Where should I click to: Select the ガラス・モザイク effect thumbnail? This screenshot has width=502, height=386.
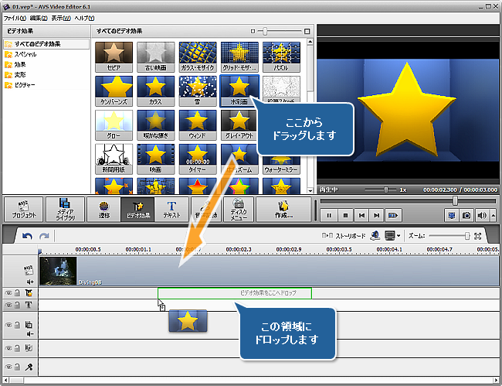pyautogui.click(x=198, y=56)
